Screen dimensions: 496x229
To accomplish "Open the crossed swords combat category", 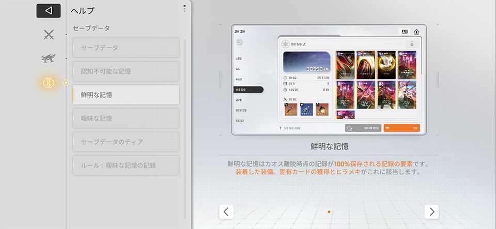I will 49,35.
